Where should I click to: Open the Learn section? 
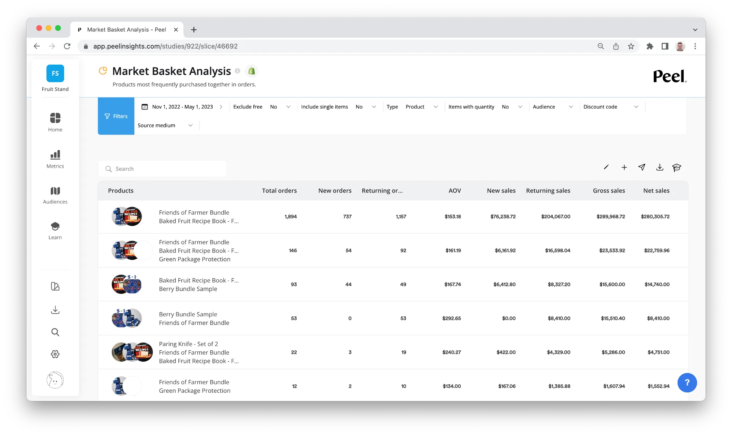(x=55, y=231)
